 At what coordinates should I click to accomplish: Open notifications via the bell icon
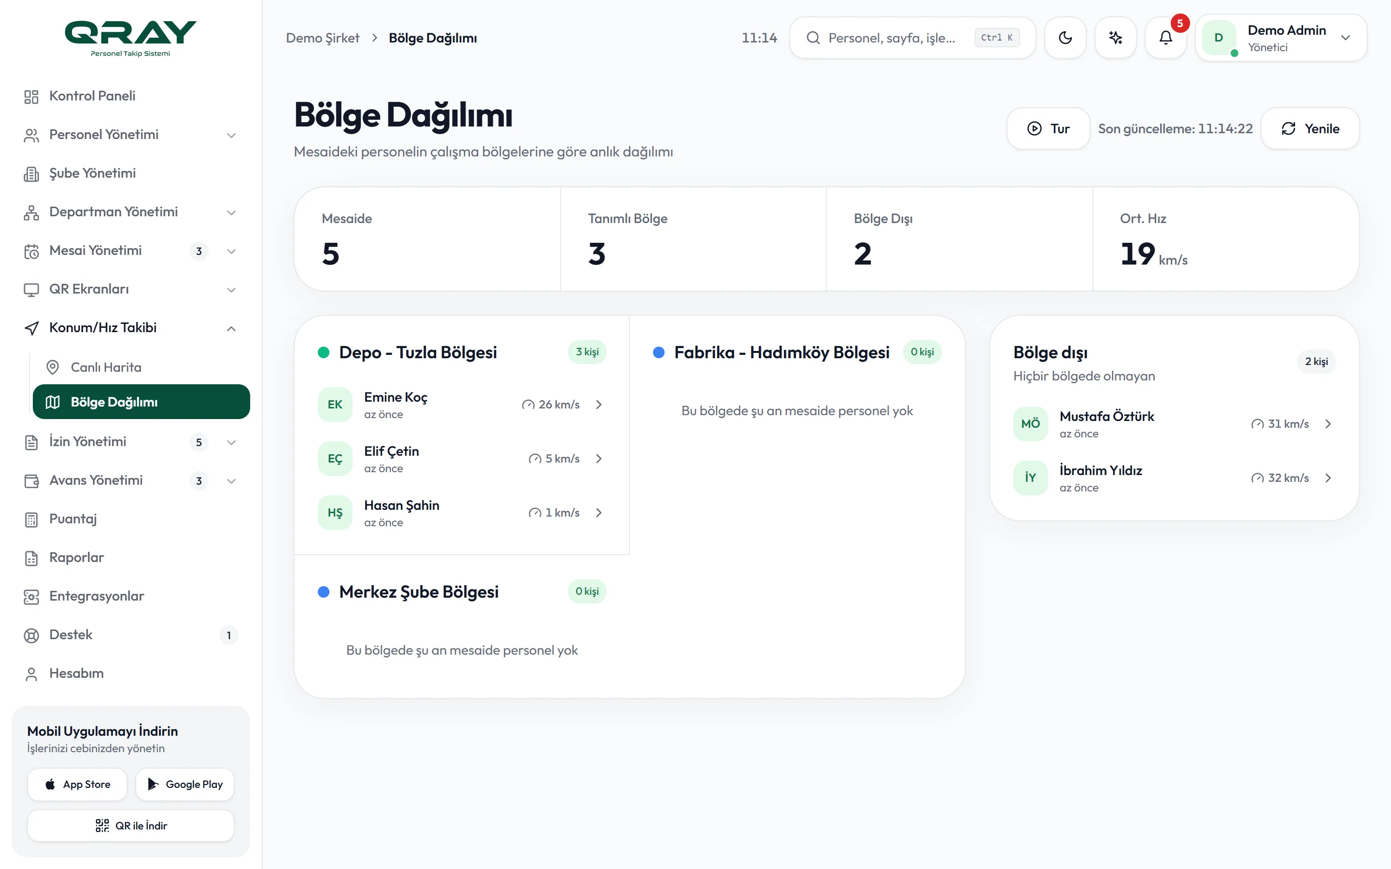coord(1165,37)
